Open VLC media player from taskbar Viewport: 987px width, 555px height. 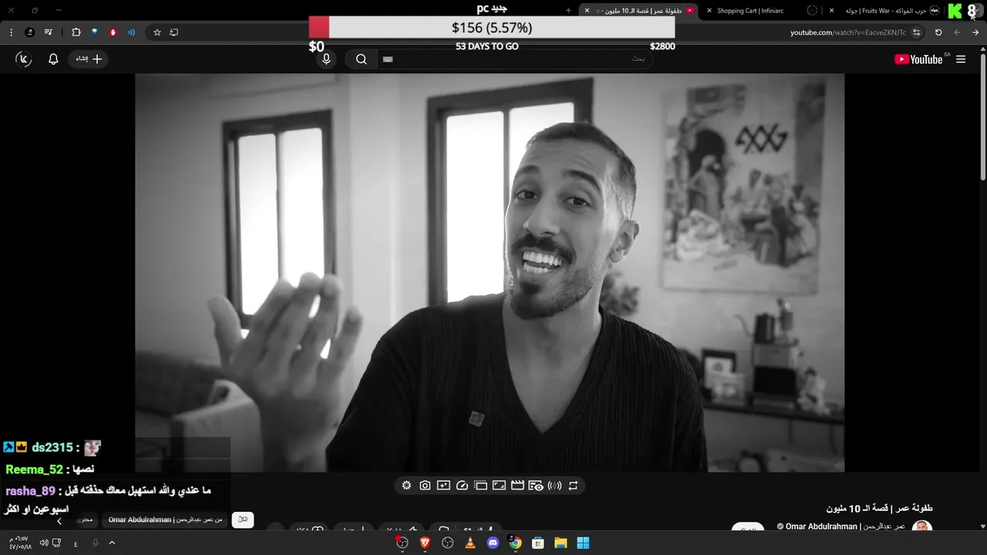click(470, 543)
